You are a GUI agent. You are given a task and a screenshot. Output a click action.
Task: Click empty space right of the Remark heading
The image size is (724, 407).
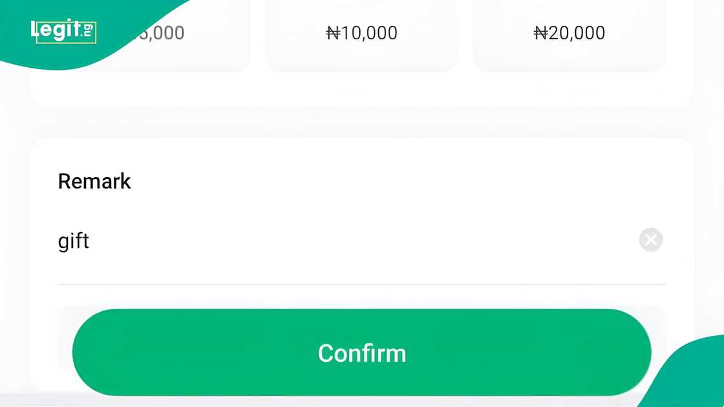pos(388,181)
